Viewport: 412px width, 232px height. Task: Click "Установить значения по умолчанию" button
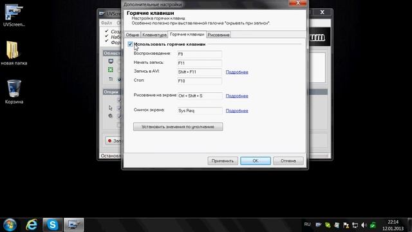click(x=178, y=127)
